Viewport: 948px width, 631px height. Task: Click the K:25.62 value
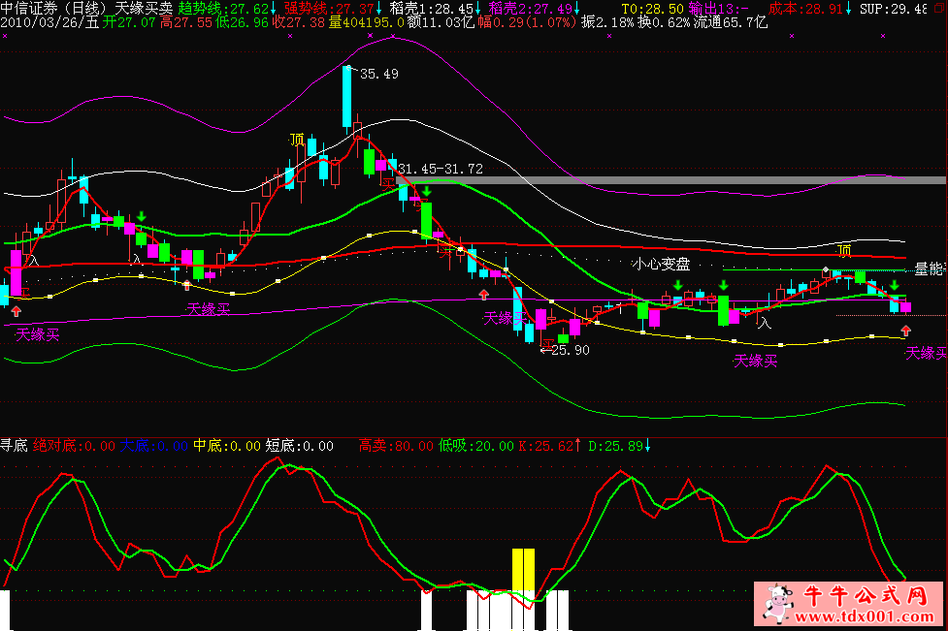[x=546, y=446]
